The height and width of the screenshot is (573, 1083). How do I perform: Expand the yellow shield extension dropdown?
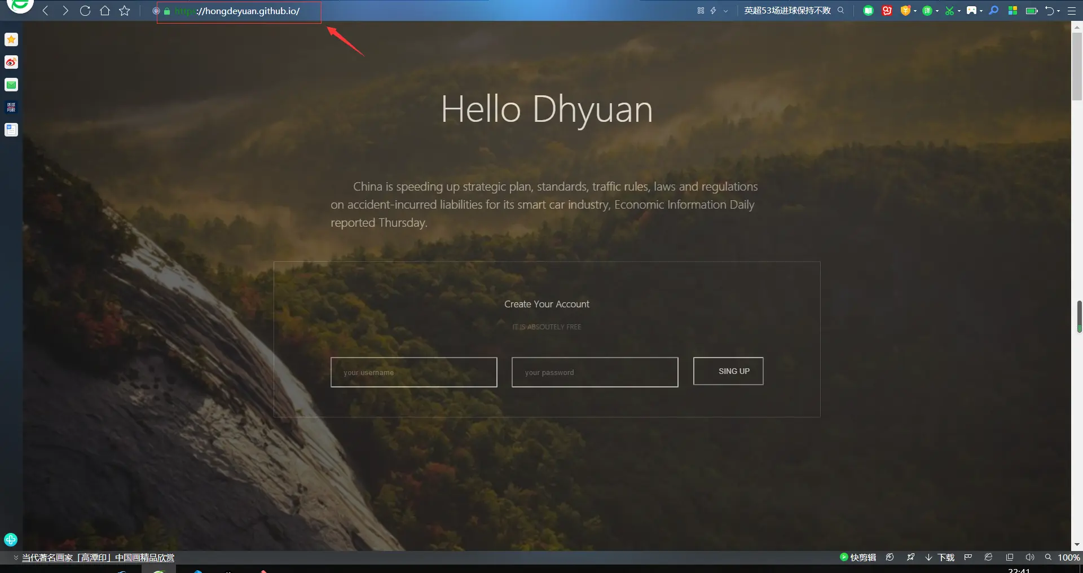pyautogui.click(x=914, y=11)
